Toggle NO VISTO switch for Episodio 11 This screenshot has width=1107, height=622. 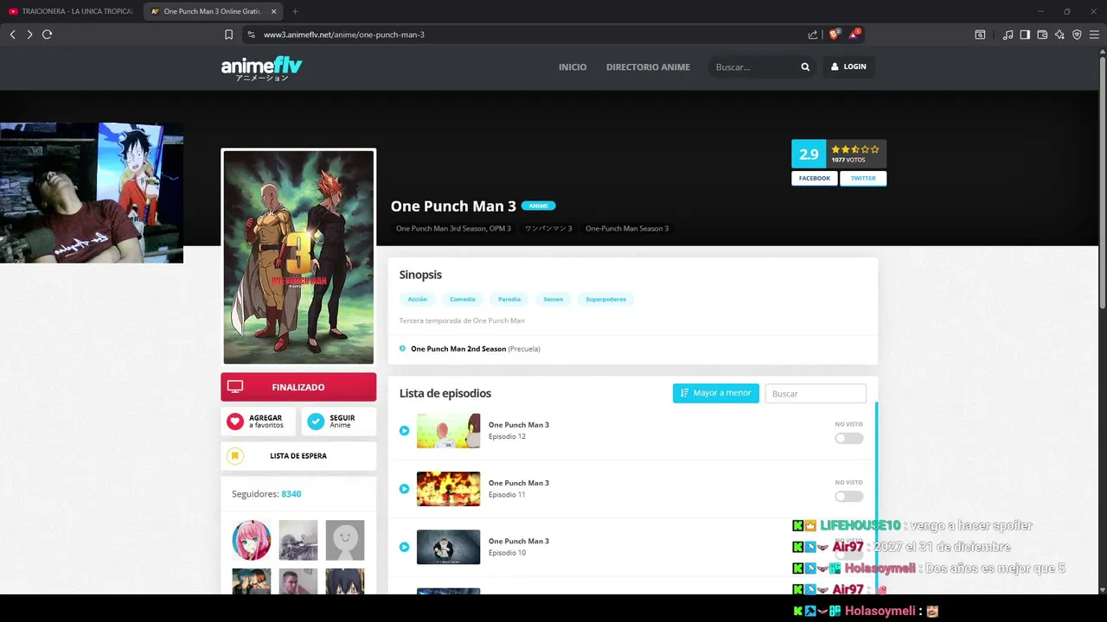[x=848, y=497]
